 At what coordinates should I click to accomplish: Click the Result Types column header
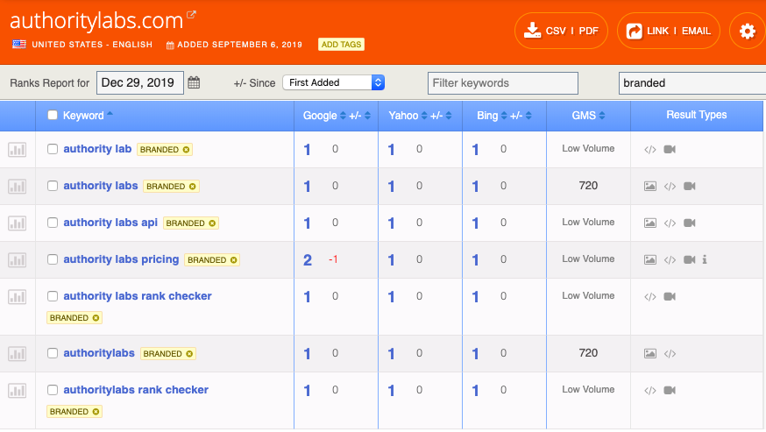coord(696,115)
